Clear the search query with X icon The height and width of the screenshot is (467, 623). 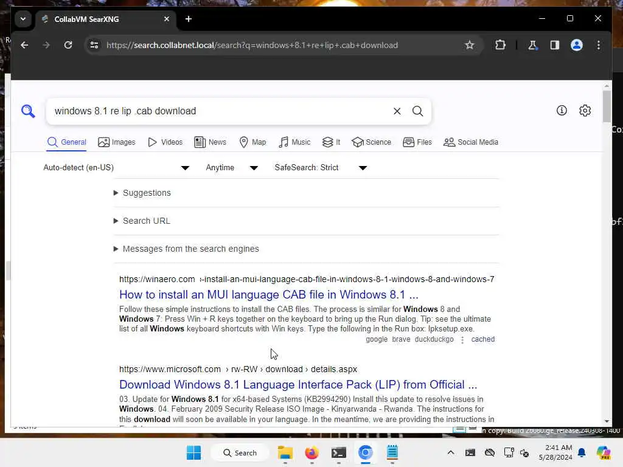(x=397, y=111)
